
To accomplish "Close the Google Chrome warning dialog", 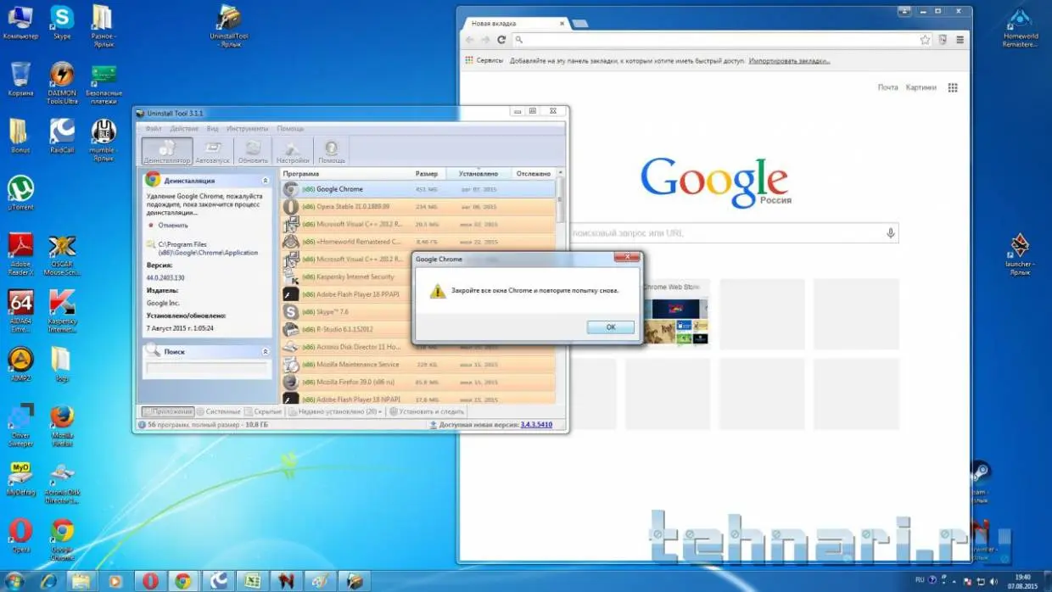I will coord(626,256).
